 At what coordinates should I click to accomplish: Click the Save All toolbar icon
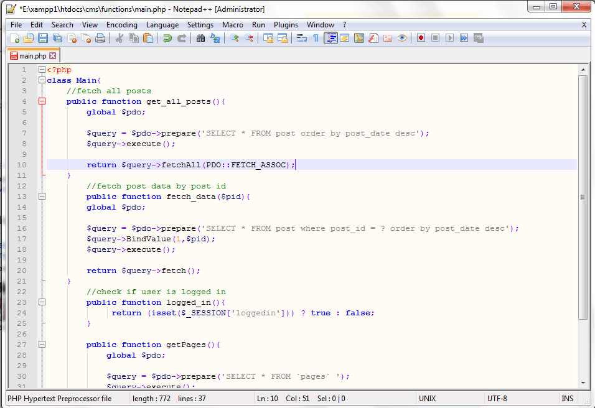(x=57, y=38)
